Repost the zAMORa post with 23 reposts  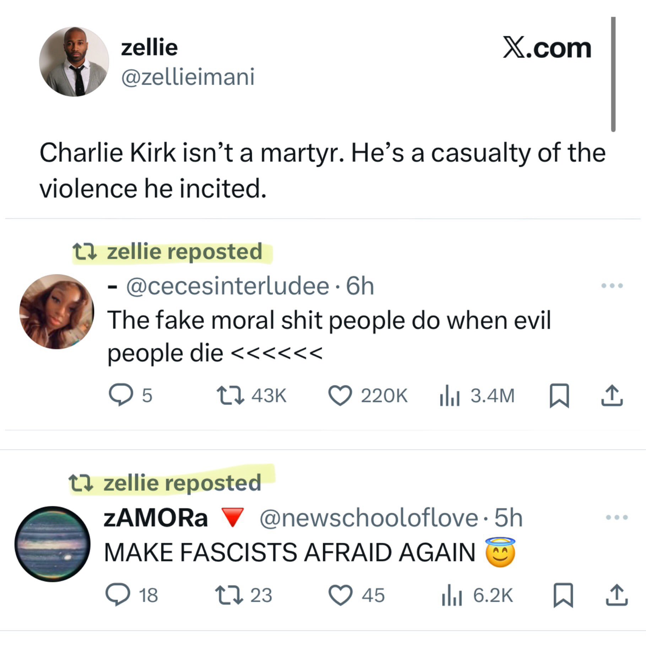point(229,595)
